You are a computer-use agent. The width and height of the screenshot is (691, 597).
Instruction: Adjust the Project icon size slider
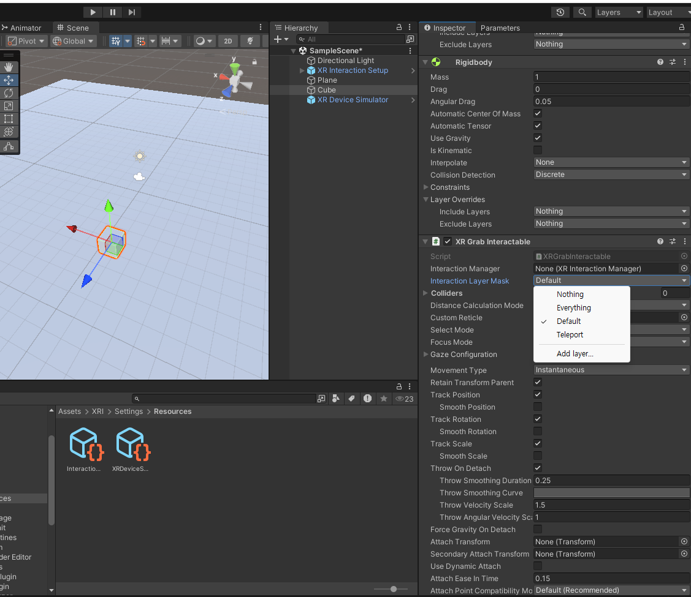click(394, 589)
